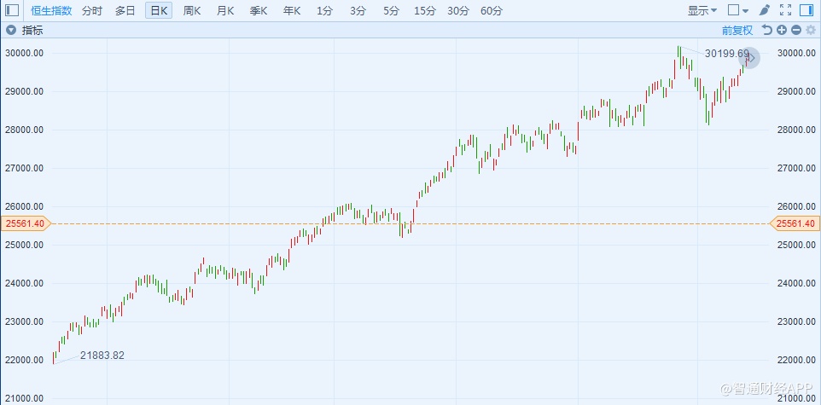Click the 恒生指数 index name

coord(51,11)
